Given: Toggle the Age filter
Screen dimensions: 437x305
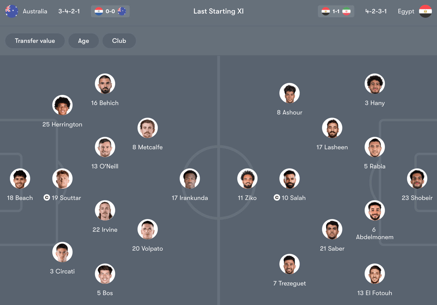Looking at the screenshot, I should tap(83, 41).
